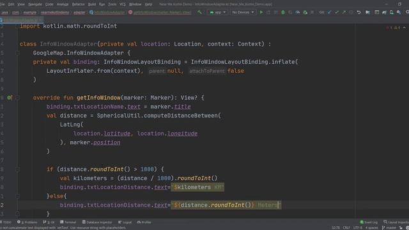Click the Git commit checkmark icon
Screen dimensions: 409x230
point(337,12)
